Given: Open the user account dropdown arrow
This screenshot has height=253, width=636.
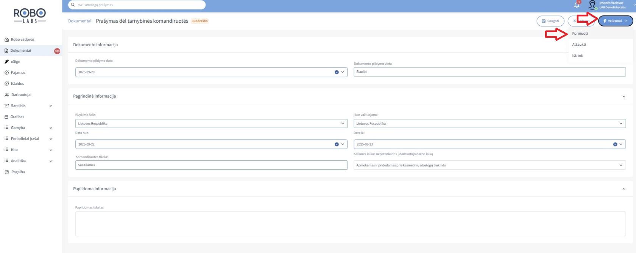Looking at the screenshot, I should [634, 5].
